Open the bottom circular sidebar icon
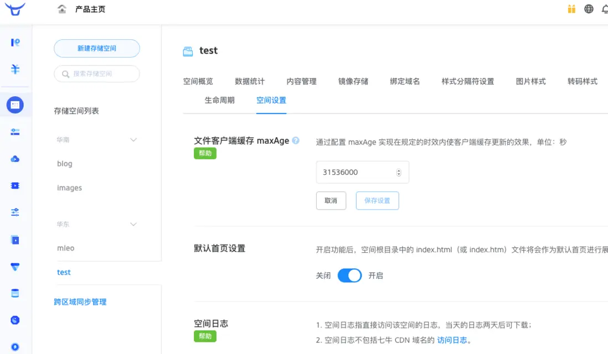The image size is (608, 354). (x=15, y=347)
